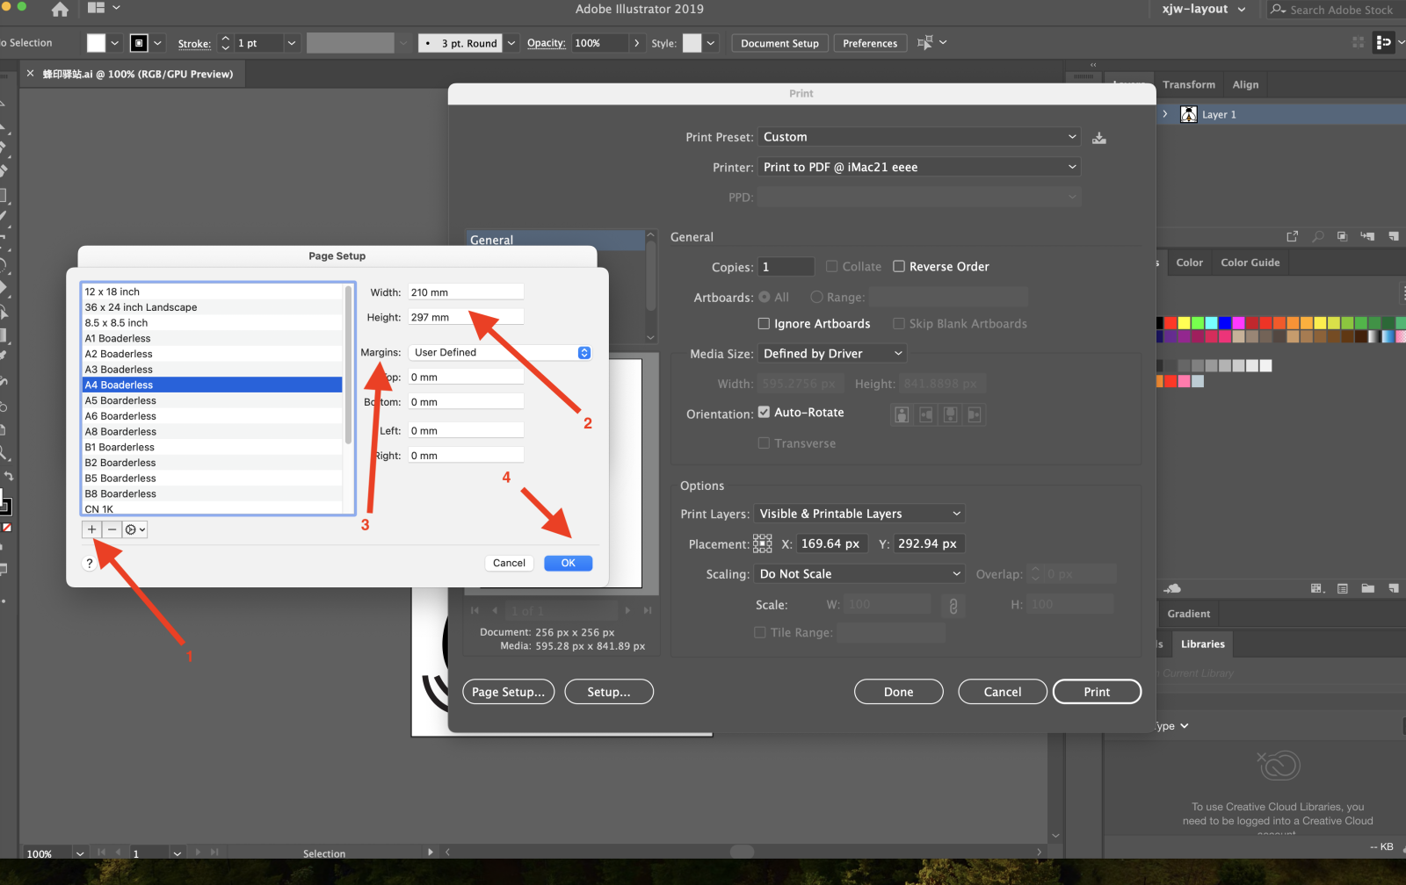Select landscape left orientation icon

point(926,414)
